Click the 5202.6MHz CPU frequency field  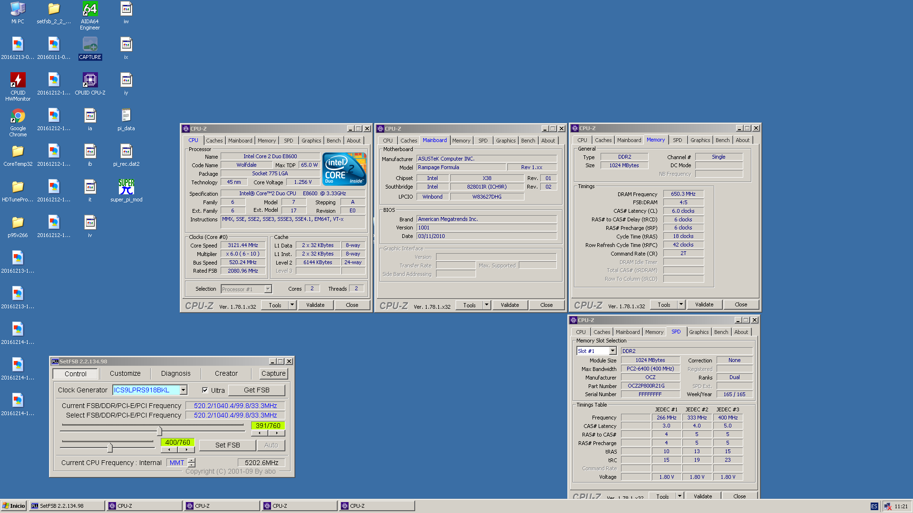tap(261, 463)
